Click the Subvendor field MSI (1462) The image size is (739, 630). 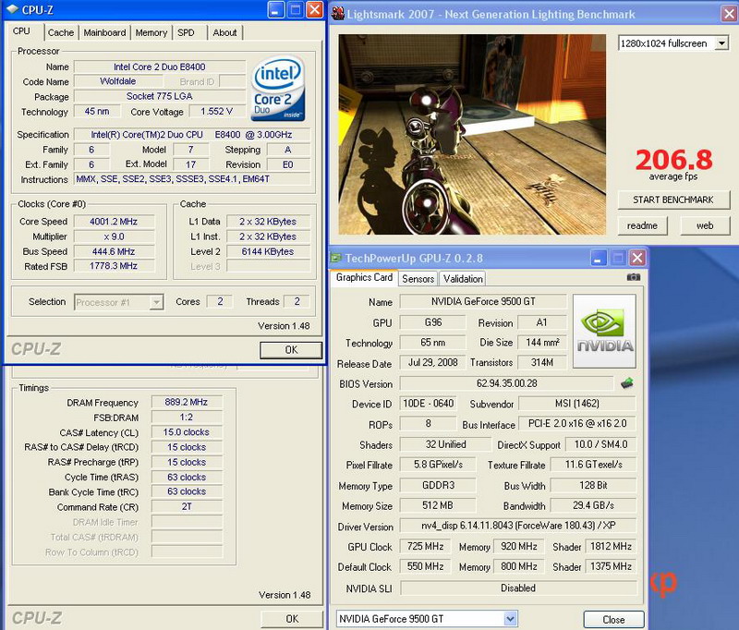(577, 404)
